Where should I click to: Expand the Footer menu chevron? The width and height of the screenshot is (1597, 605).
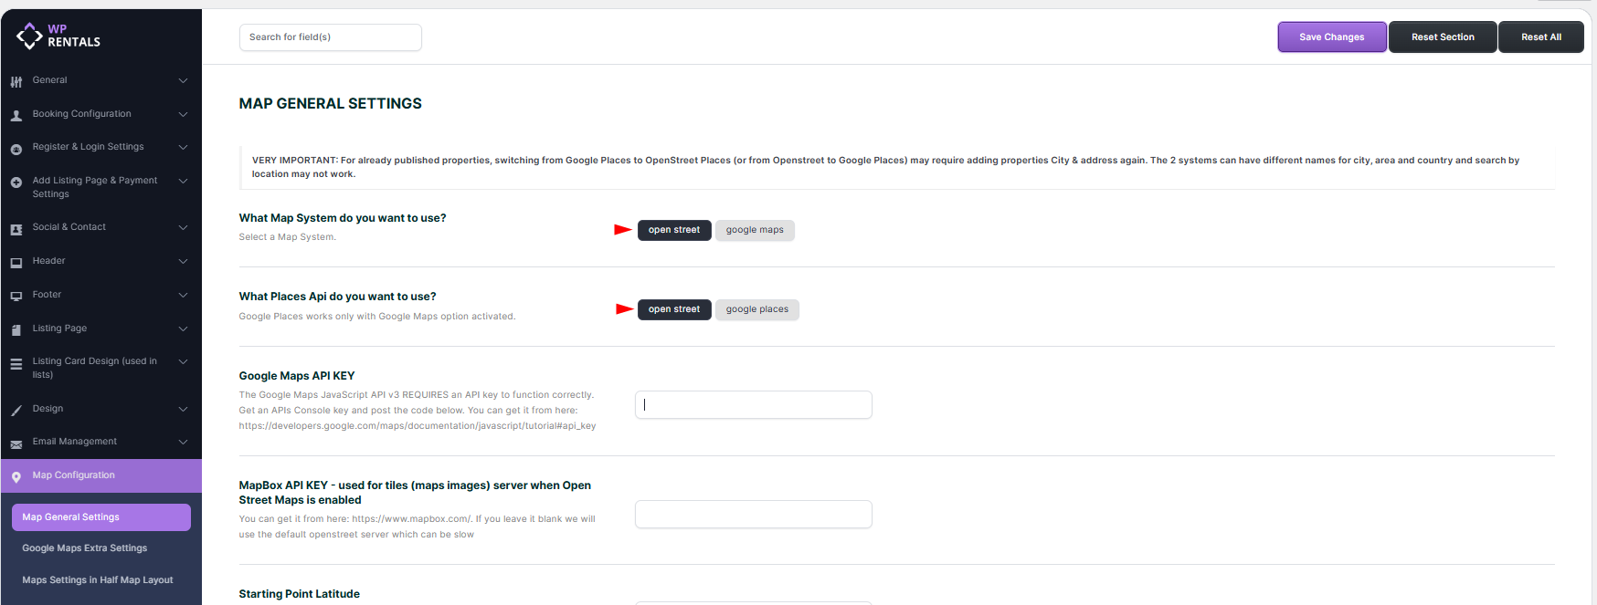coord(183,295)
